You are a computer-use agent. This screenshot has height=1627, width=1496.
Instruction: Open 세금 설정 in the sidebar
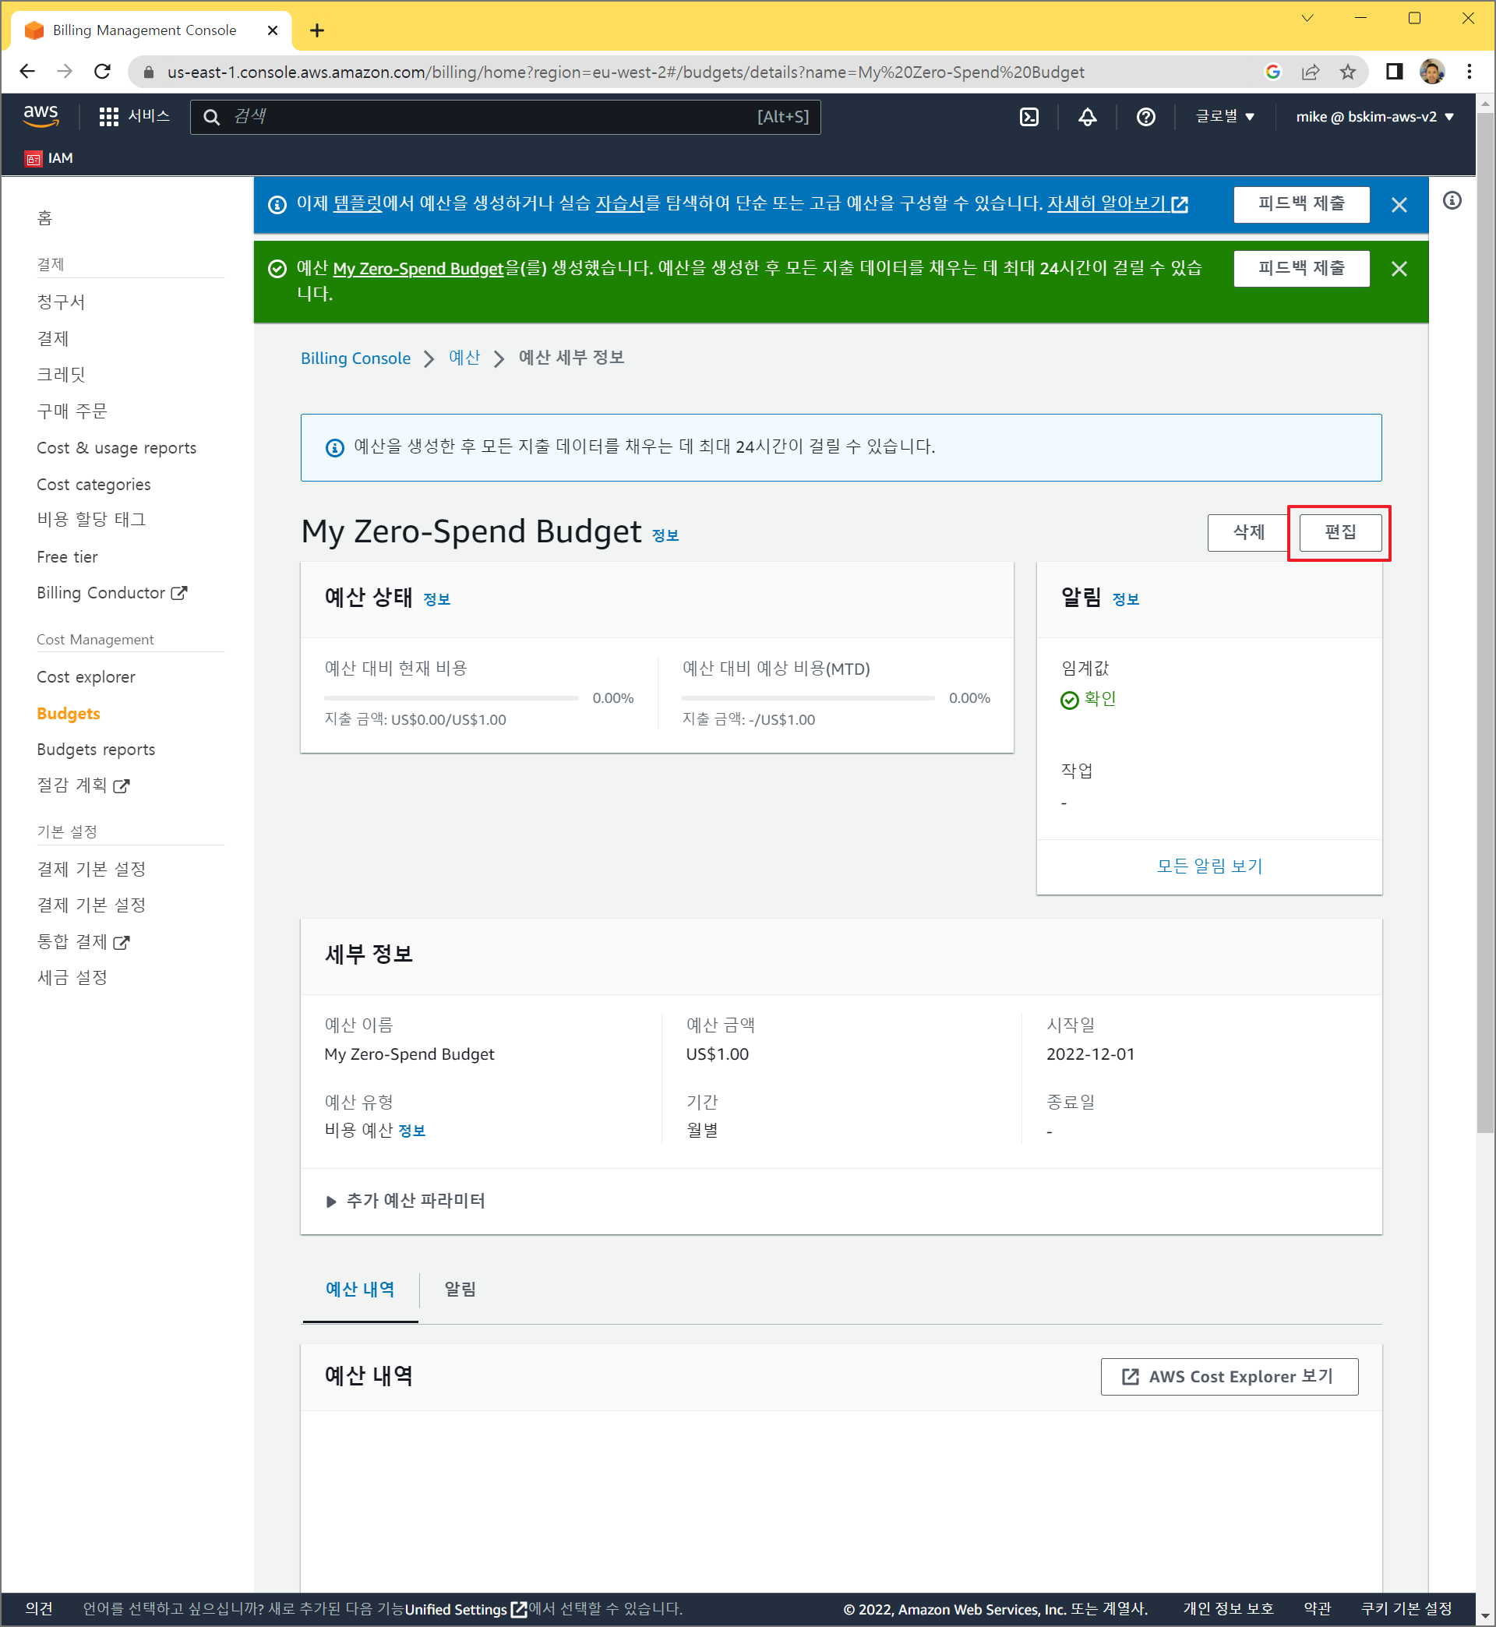tap(72, 978)
